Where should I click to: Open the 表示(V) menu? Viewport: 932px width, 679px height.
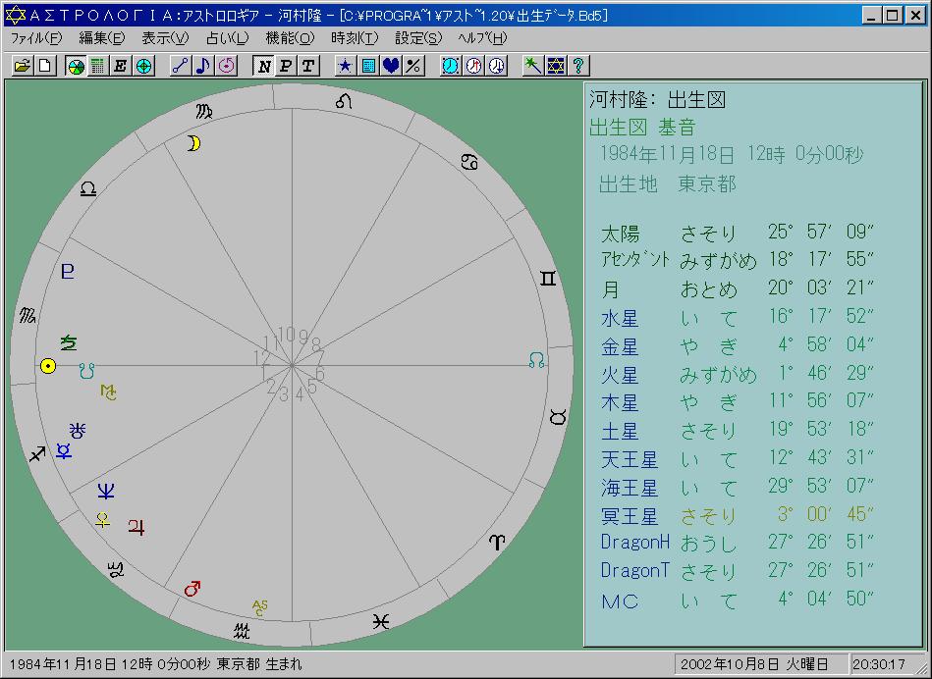165,38
